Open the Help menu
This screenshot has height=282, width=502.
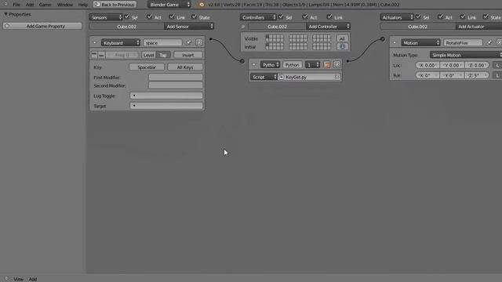click(x=83, y=5)
